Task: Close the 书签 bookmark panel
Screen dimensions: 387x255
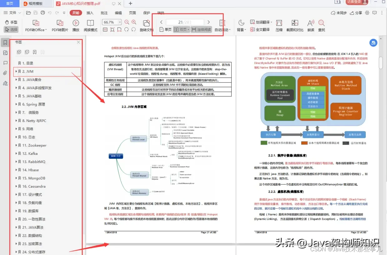Action: pyautogui.click(x=78, y=42)
